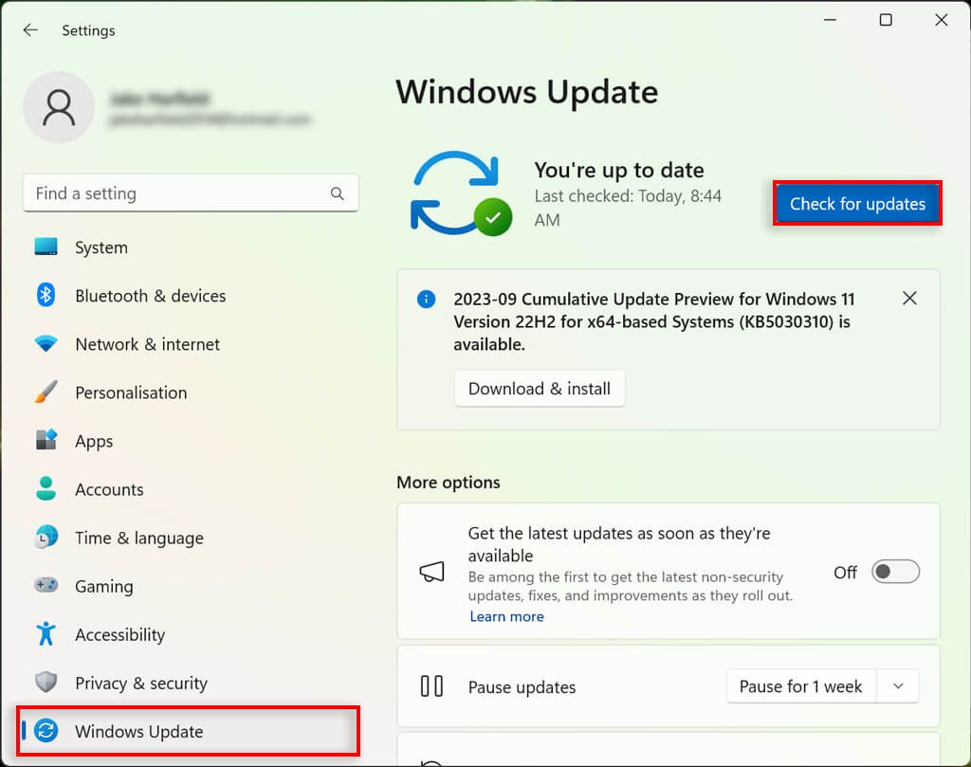Viewport: 971px width, 767px height.
Task: Click the large update status sync icon
Action: (x=462, y=193)
